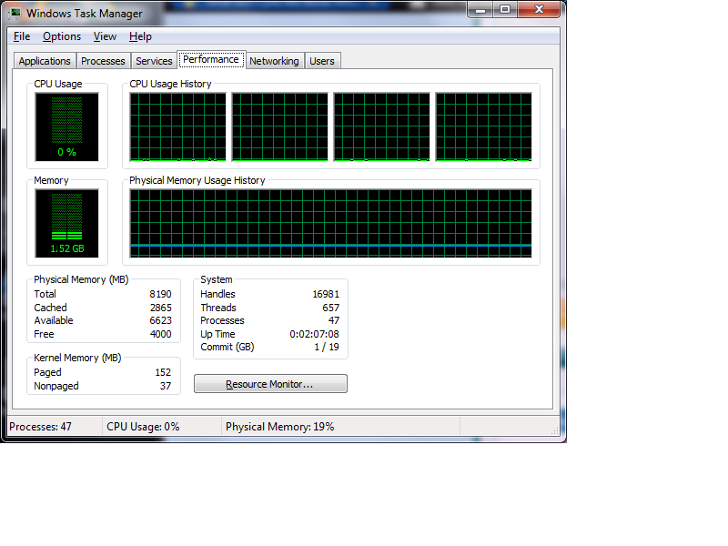Image resolution: width=728 pixels, height=546 pixels.
Task: Click the Nonpaged kernel memory value 37
Action: click(166, 386)
